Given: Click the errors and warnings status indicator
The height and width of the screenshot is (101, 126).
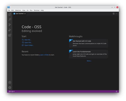Looking at the screenshot, I should point(12,91).
